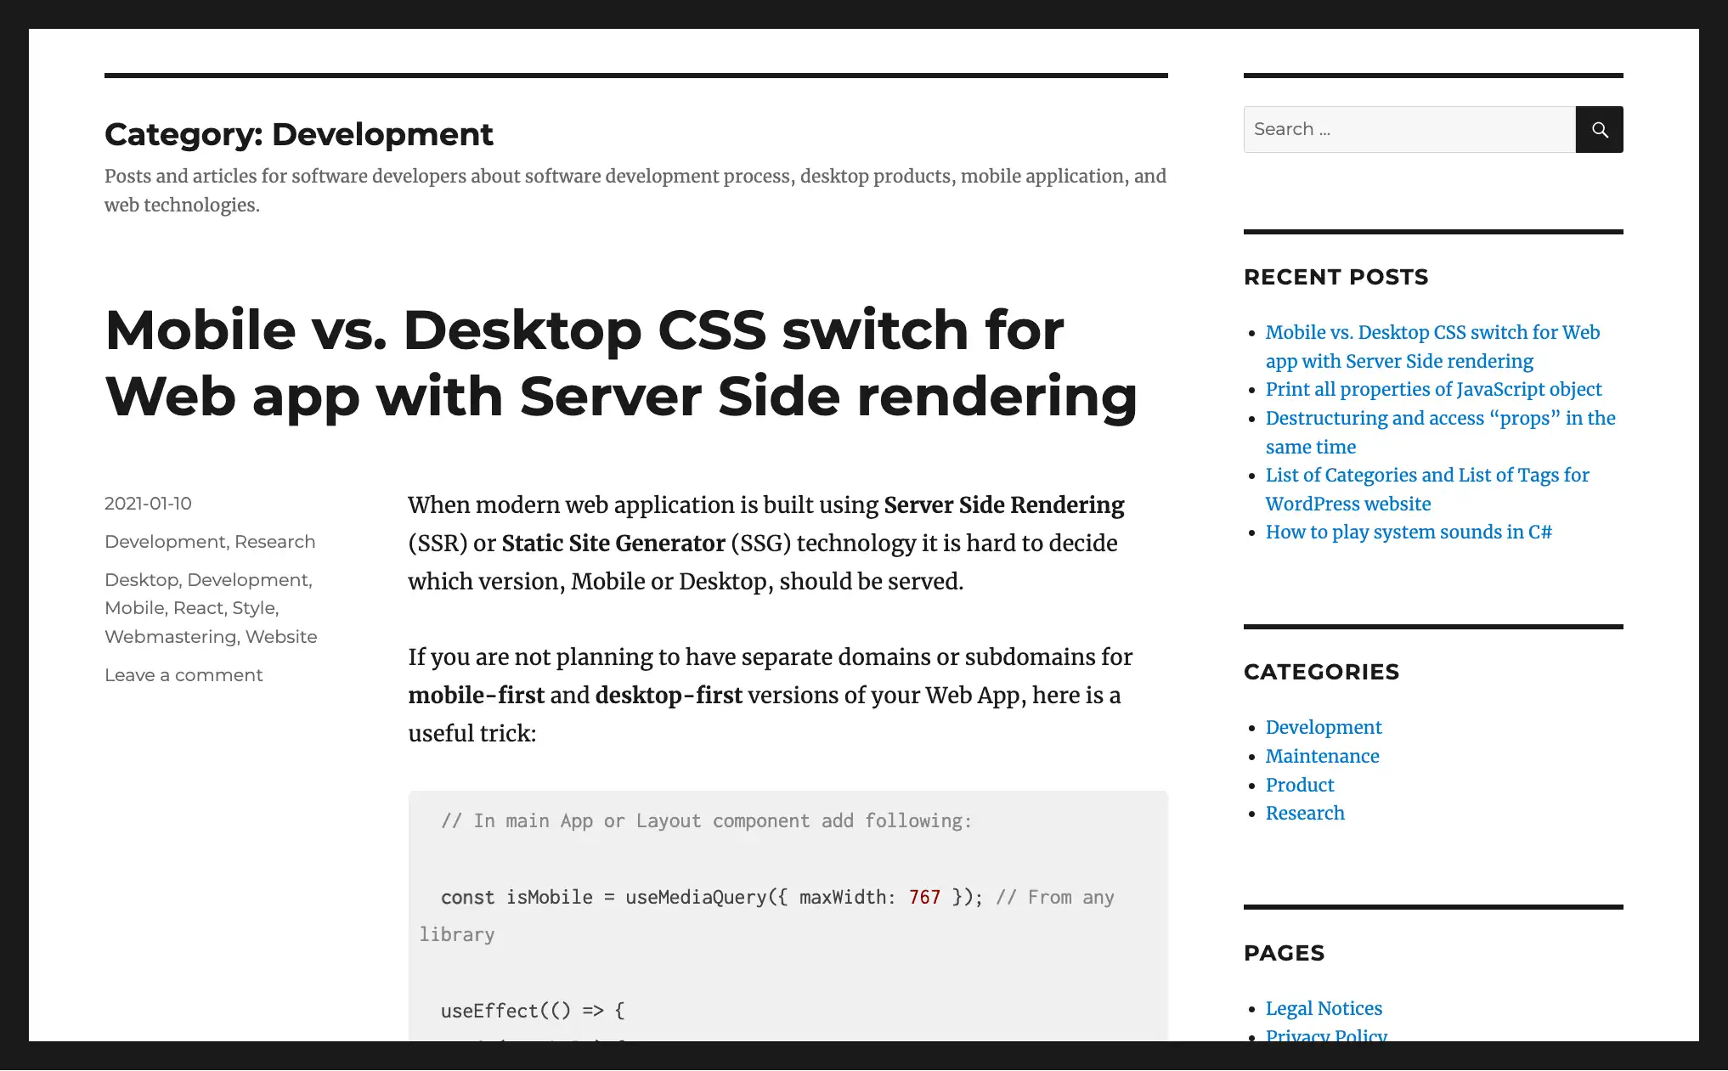This screenshot has width=1728, height=1071.
Task: Toggle the Mobile tag filter
Action: (133, 607)
